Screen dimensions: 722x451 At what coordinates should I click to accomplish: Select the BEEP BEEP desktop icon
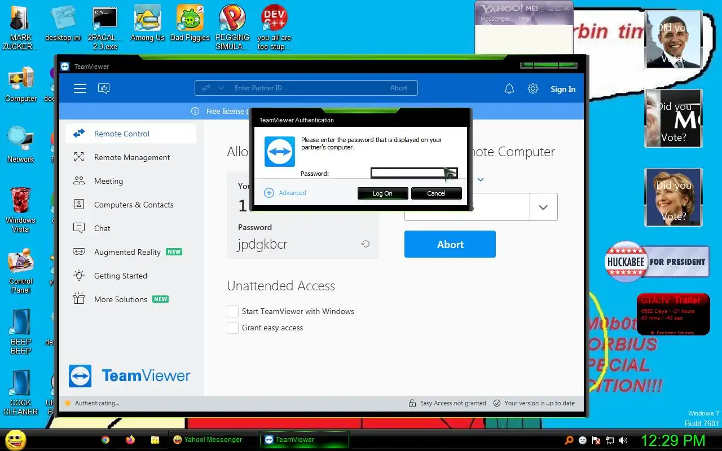[x=21, y=331]
